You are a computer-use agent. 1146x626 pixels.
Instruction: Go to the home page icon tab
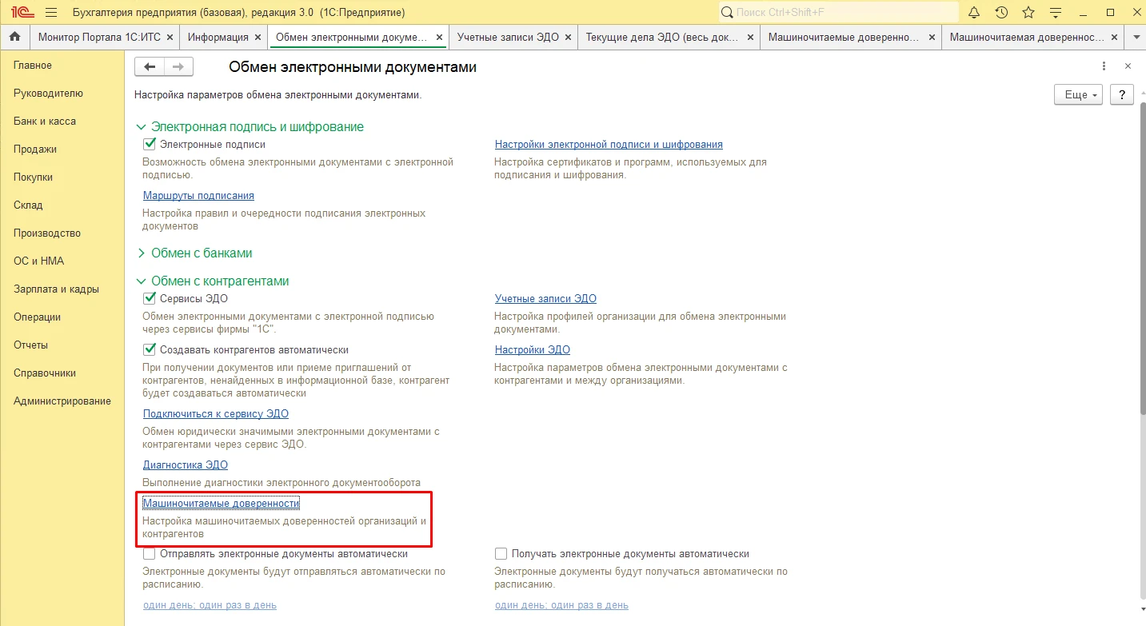coord(14,38)
